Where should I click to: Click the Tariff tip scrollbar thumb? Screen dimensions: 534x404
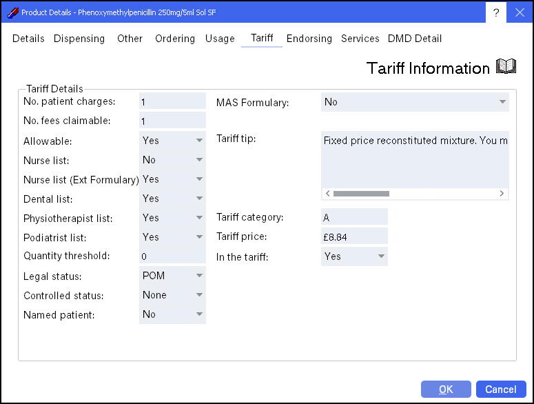[361, 194]
